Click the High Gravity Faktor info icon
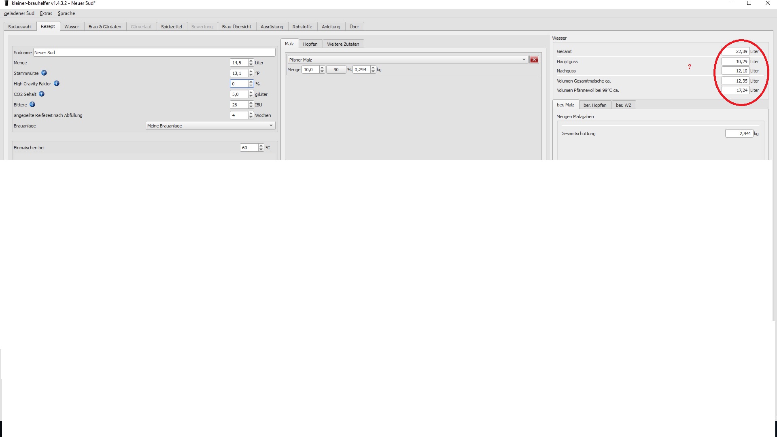The width and height of the screenshot is (777, 437). pyautogui.click(x=57, y=83)
